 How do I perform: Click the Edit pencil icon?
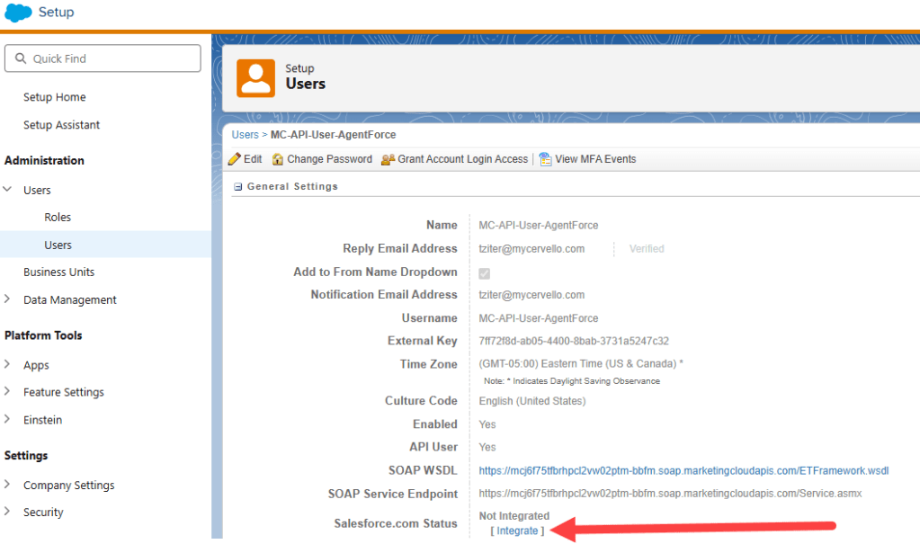point(235,159)
